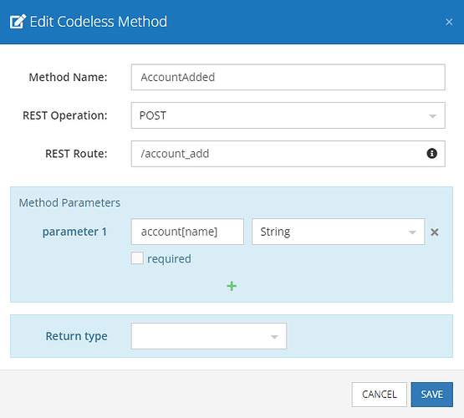This screenshot has height=418, width=464.
Task: Save the codeless method
Action: point(431,395)
